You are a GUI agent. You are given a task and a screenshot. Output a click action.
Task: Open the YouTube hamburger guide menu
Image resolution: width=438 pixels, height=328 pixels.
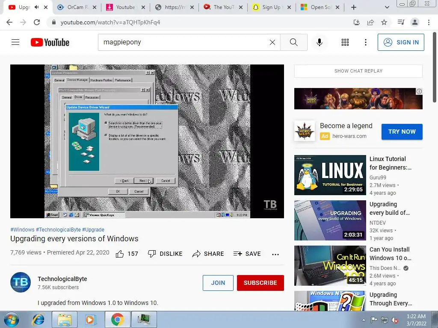pyautogui.click(x=15, y=42)
